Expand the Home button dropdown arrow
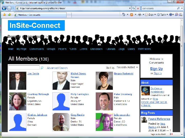 [127, 15]
